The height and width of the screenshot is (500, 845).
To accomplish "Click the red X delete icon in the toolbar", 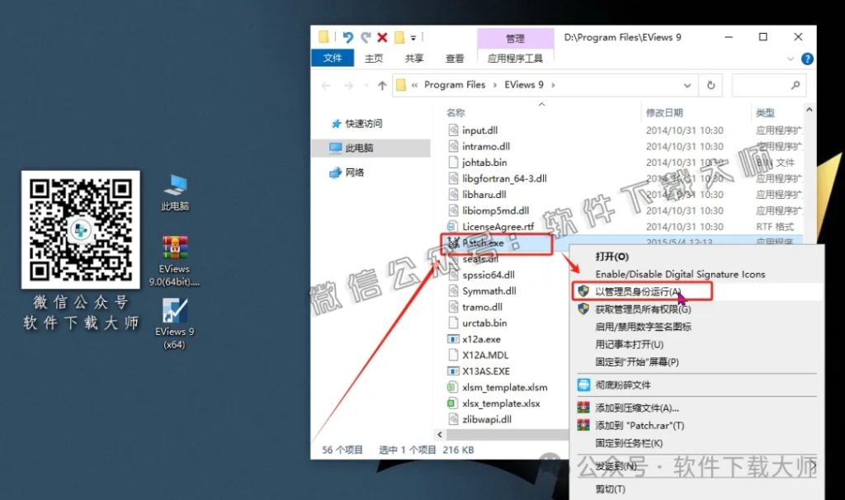I will pos(381,36).
